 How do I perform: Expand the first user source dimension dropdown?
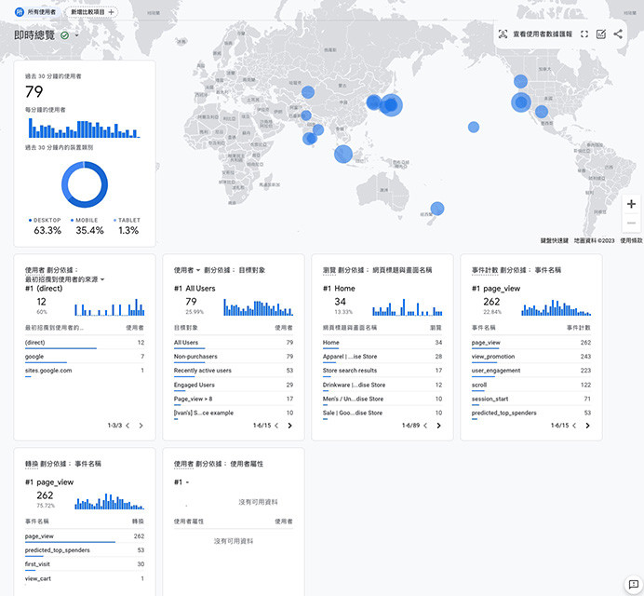pyautogui.click(x=64, y=279)
